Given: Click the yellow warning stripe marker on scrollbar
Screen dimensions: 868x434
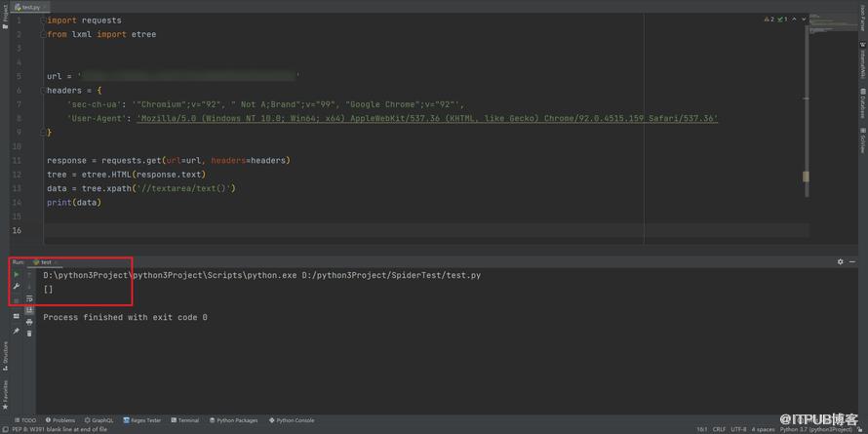Looking at the screenshot, I should coord(806,177).
